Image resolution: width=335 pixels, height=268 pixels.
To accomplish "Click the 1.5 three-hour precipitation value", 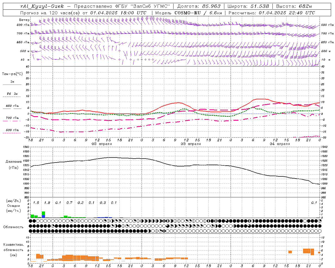I will point(36,203).
